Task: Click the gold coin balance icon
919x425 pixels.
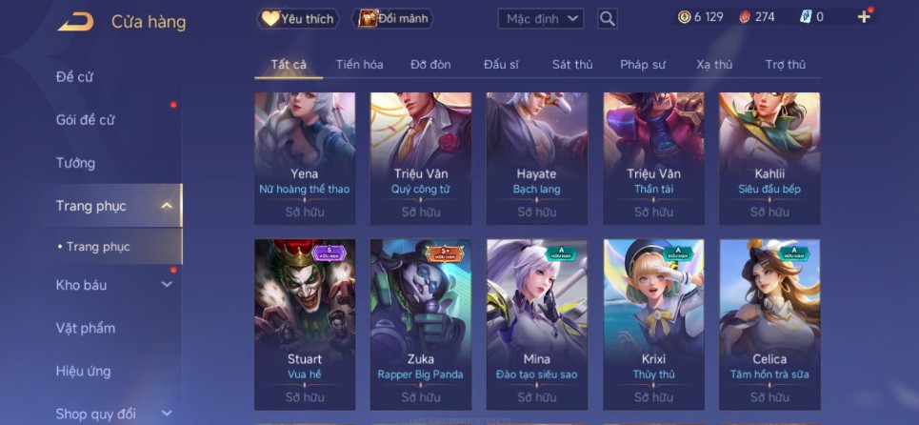Action: click(684, 17)
